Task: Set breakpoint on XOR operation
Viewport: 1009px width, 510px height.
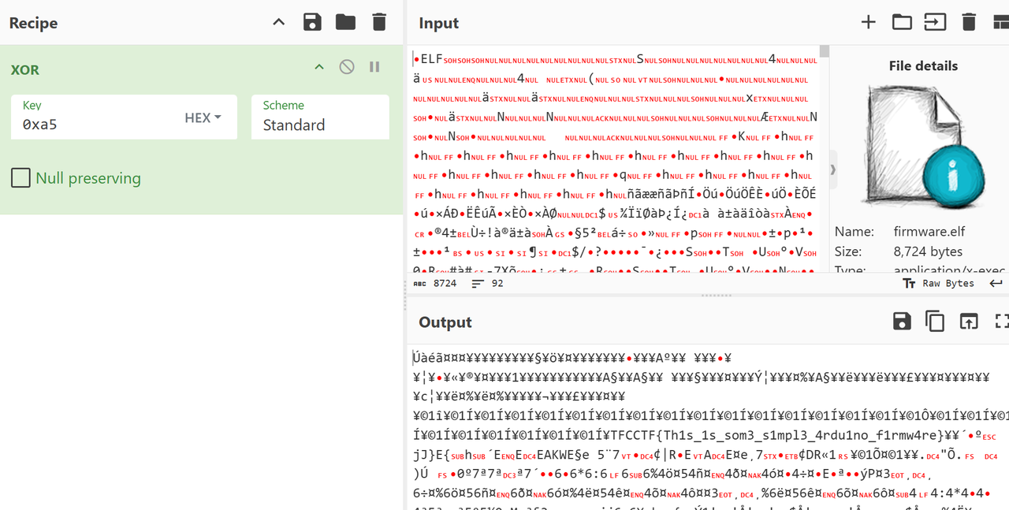Action: [x=374, y=67]
